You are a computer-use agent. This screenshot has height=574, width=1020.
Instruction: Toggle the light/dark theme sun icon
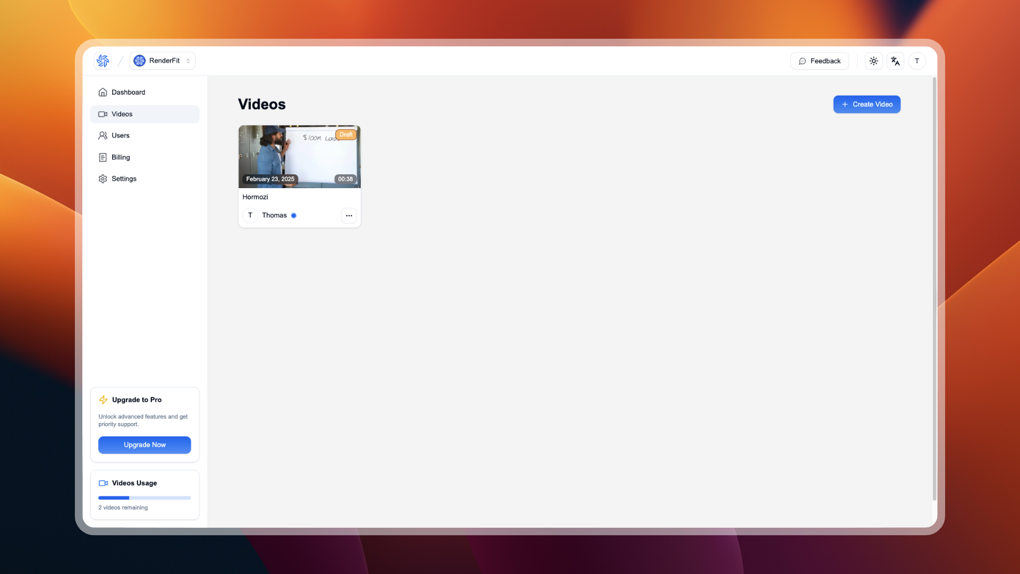tap(873, 61)
